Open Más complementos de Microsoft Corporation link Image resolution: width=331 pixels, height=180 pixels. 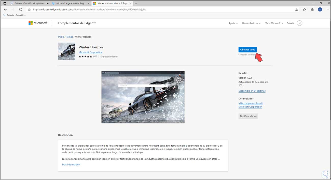[x=251, y=105]
